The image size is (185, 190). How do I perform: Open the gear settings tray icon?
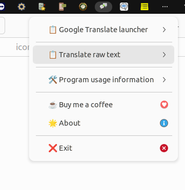pyautogui.click(x=22, y=7)
